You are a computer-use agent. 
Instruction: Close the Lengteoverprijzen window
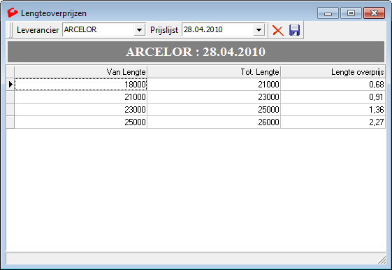click(374, 13)
